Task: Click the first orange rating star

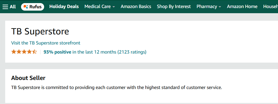Action: (14, 52)
